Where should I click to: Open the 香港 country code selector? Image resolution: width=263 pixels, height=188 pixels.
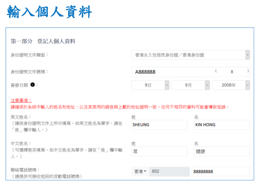[140, 172]
